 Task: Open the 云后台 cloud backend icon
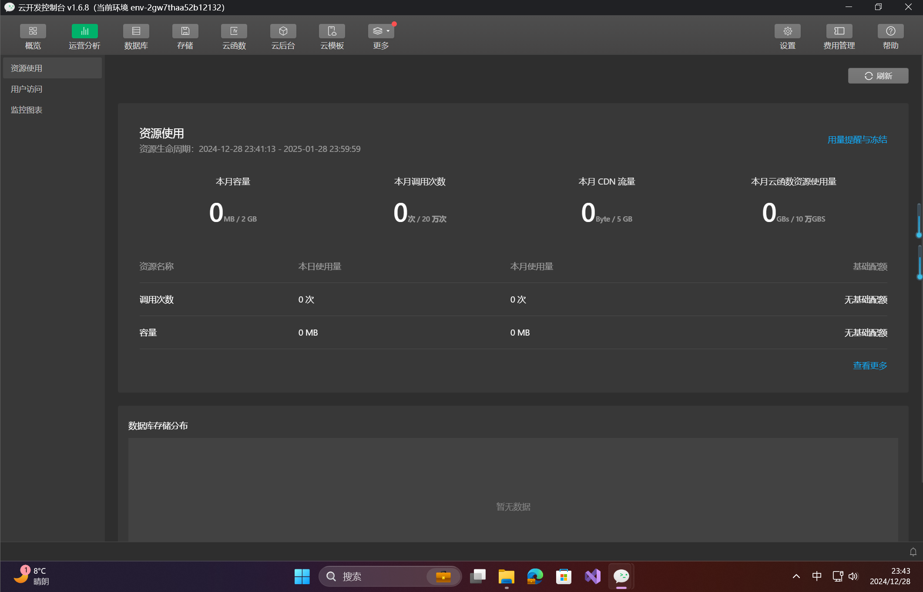pos(283,31)
